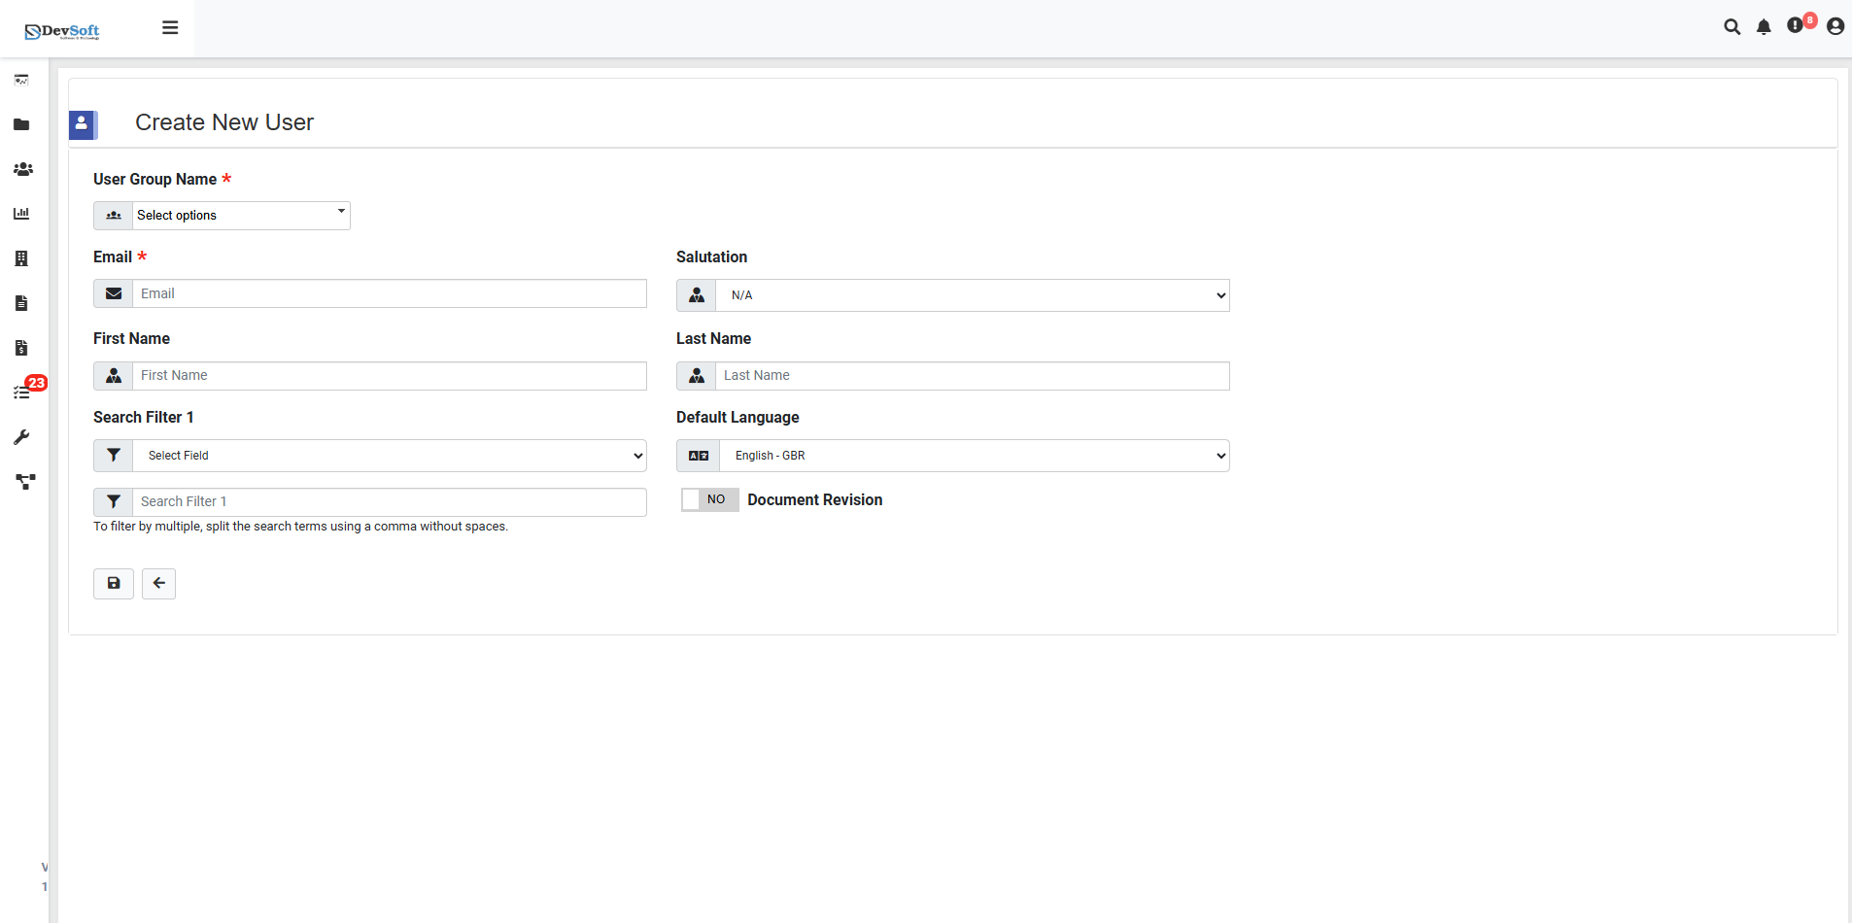Image resolution: width=1852 pixels, height=923 pixels.
Task: Open the user account profile menu
Action: pos(1835,27)
